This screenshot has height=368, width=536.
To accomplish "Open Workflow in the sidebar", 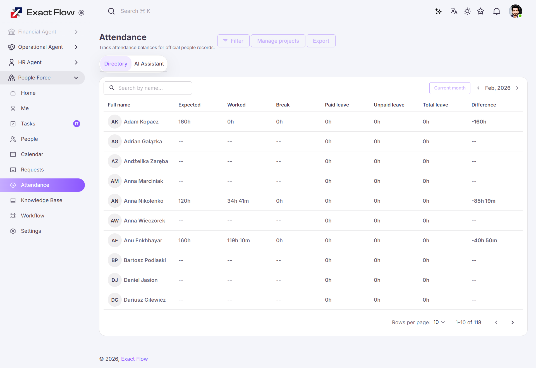I will tap(32, 216).
